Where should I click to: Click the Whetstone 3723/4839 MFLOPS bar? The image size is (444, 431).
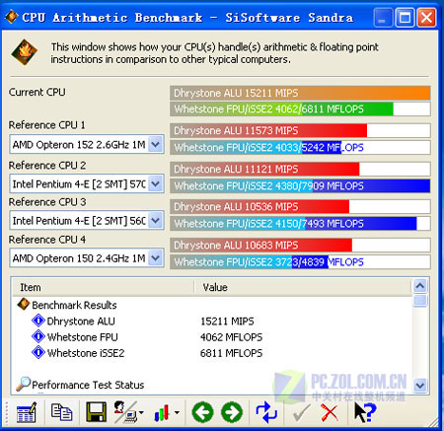click(300, 262)
